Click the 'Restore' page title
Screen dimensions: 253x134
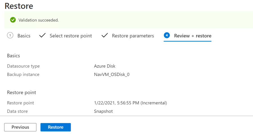(x=19, y=6)
